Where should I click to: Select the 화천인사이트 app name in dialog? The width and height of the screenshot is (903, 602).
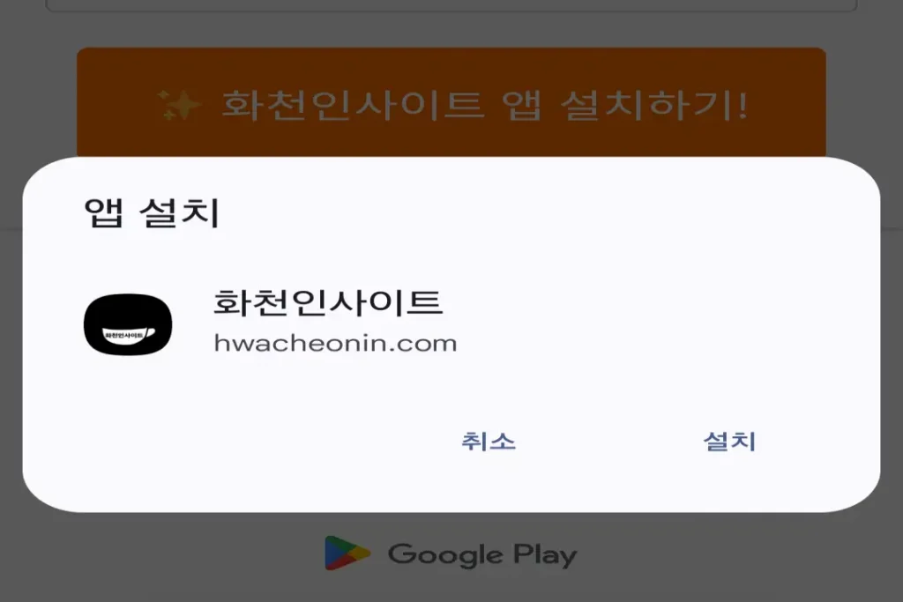[x=328, y=302]
